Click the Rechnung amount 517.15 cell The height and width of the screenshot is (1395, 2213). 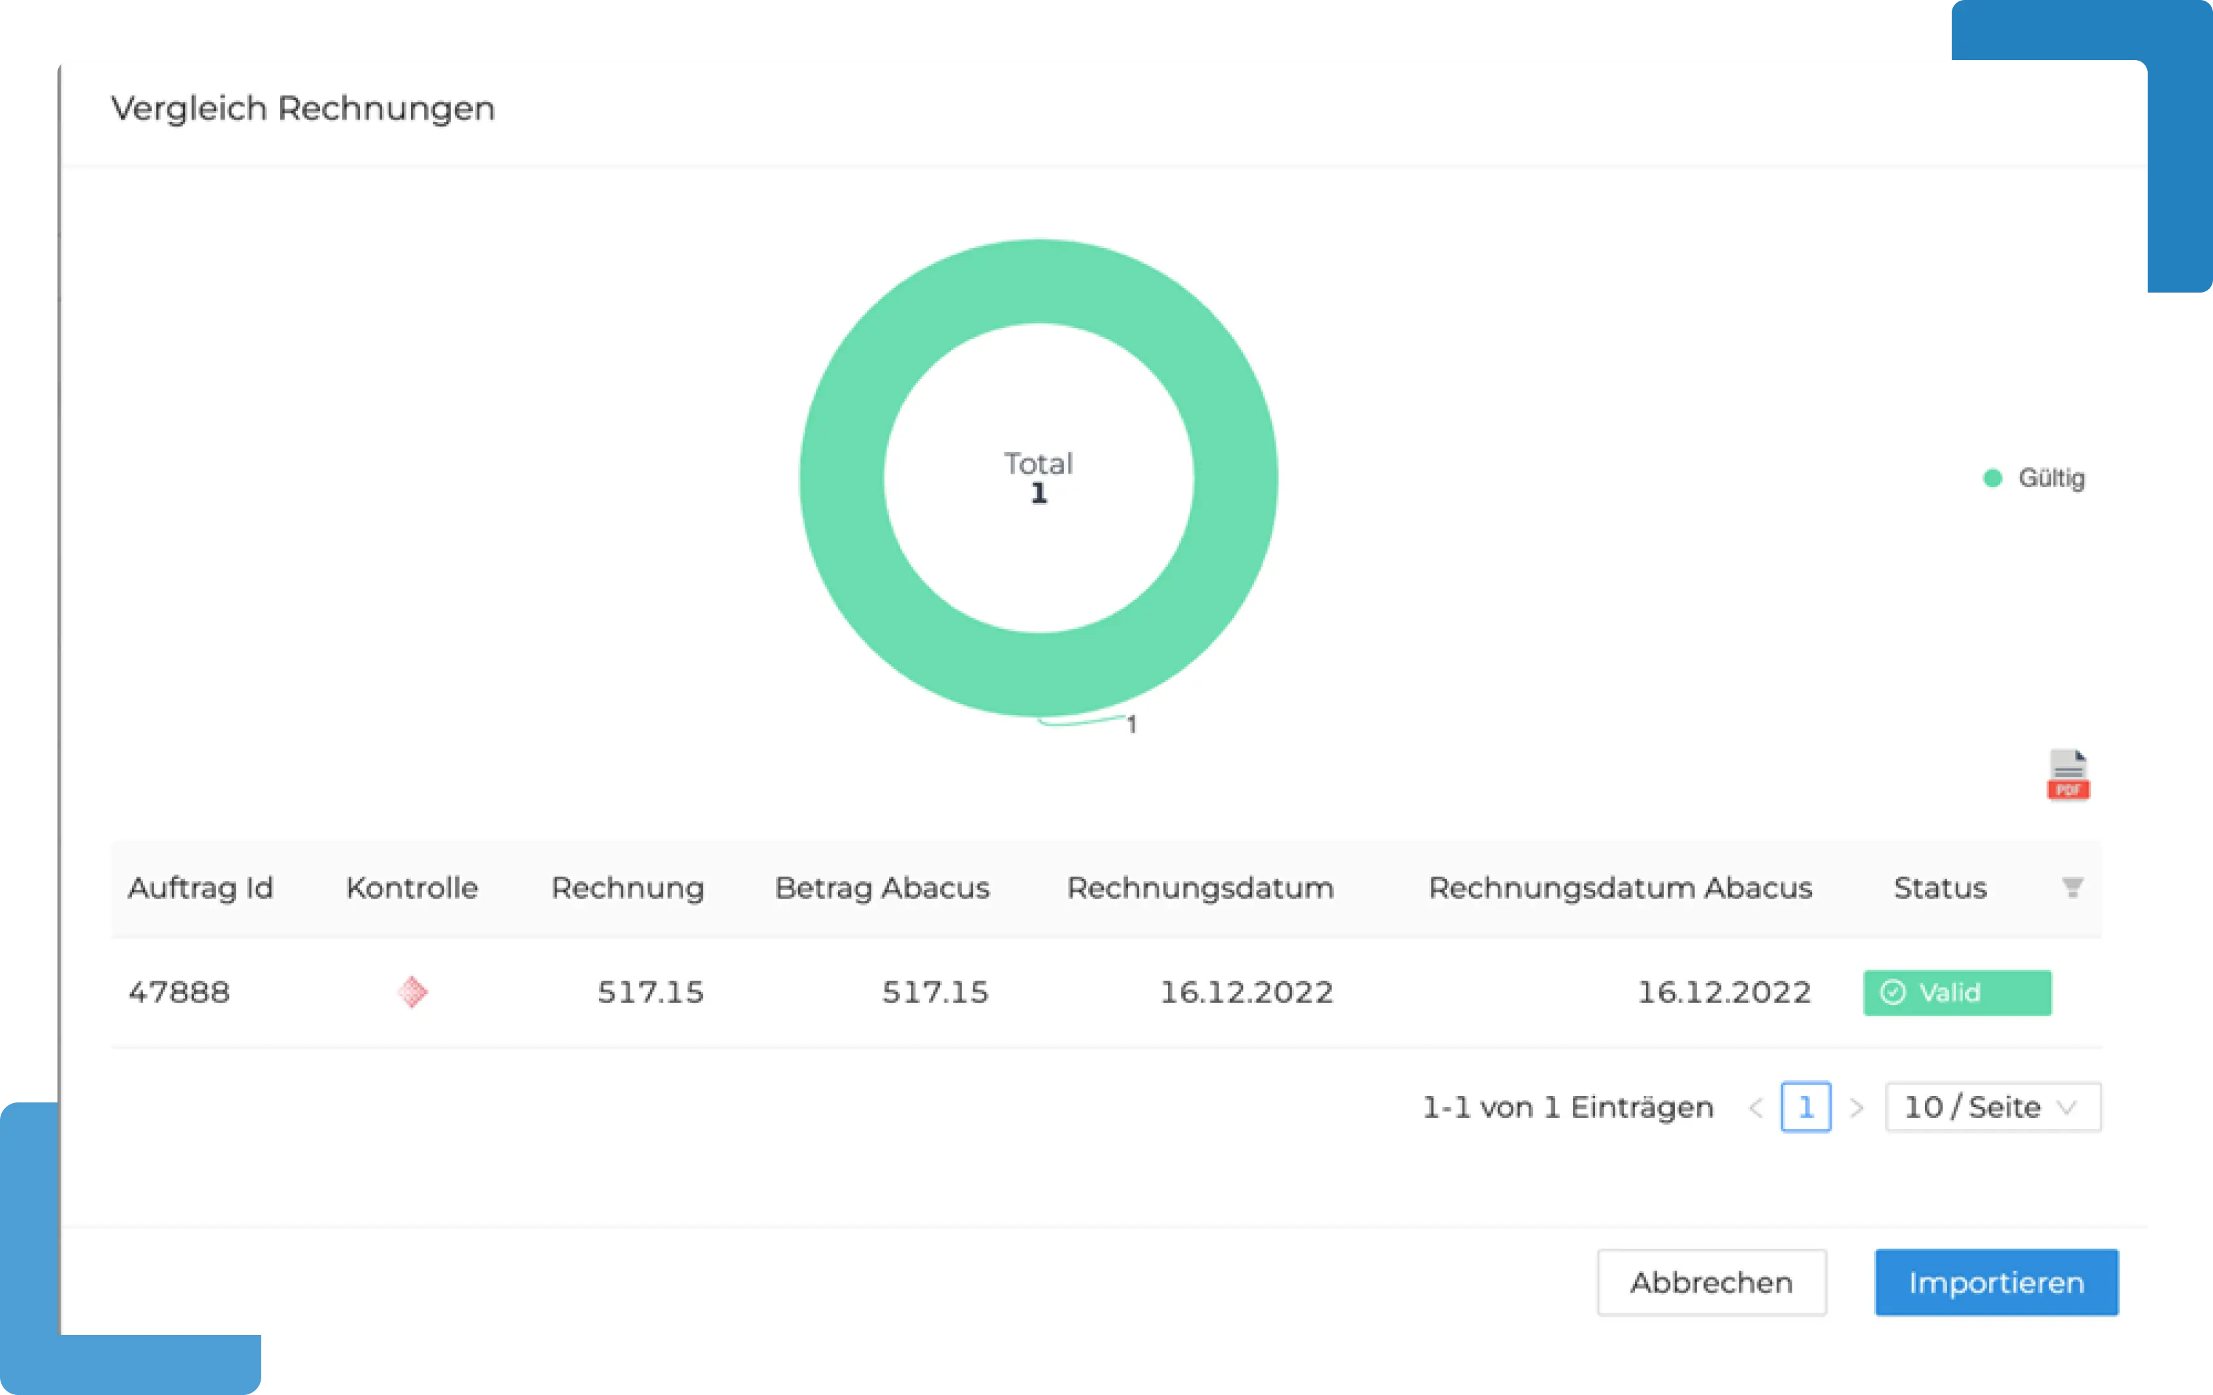point(650,993)
